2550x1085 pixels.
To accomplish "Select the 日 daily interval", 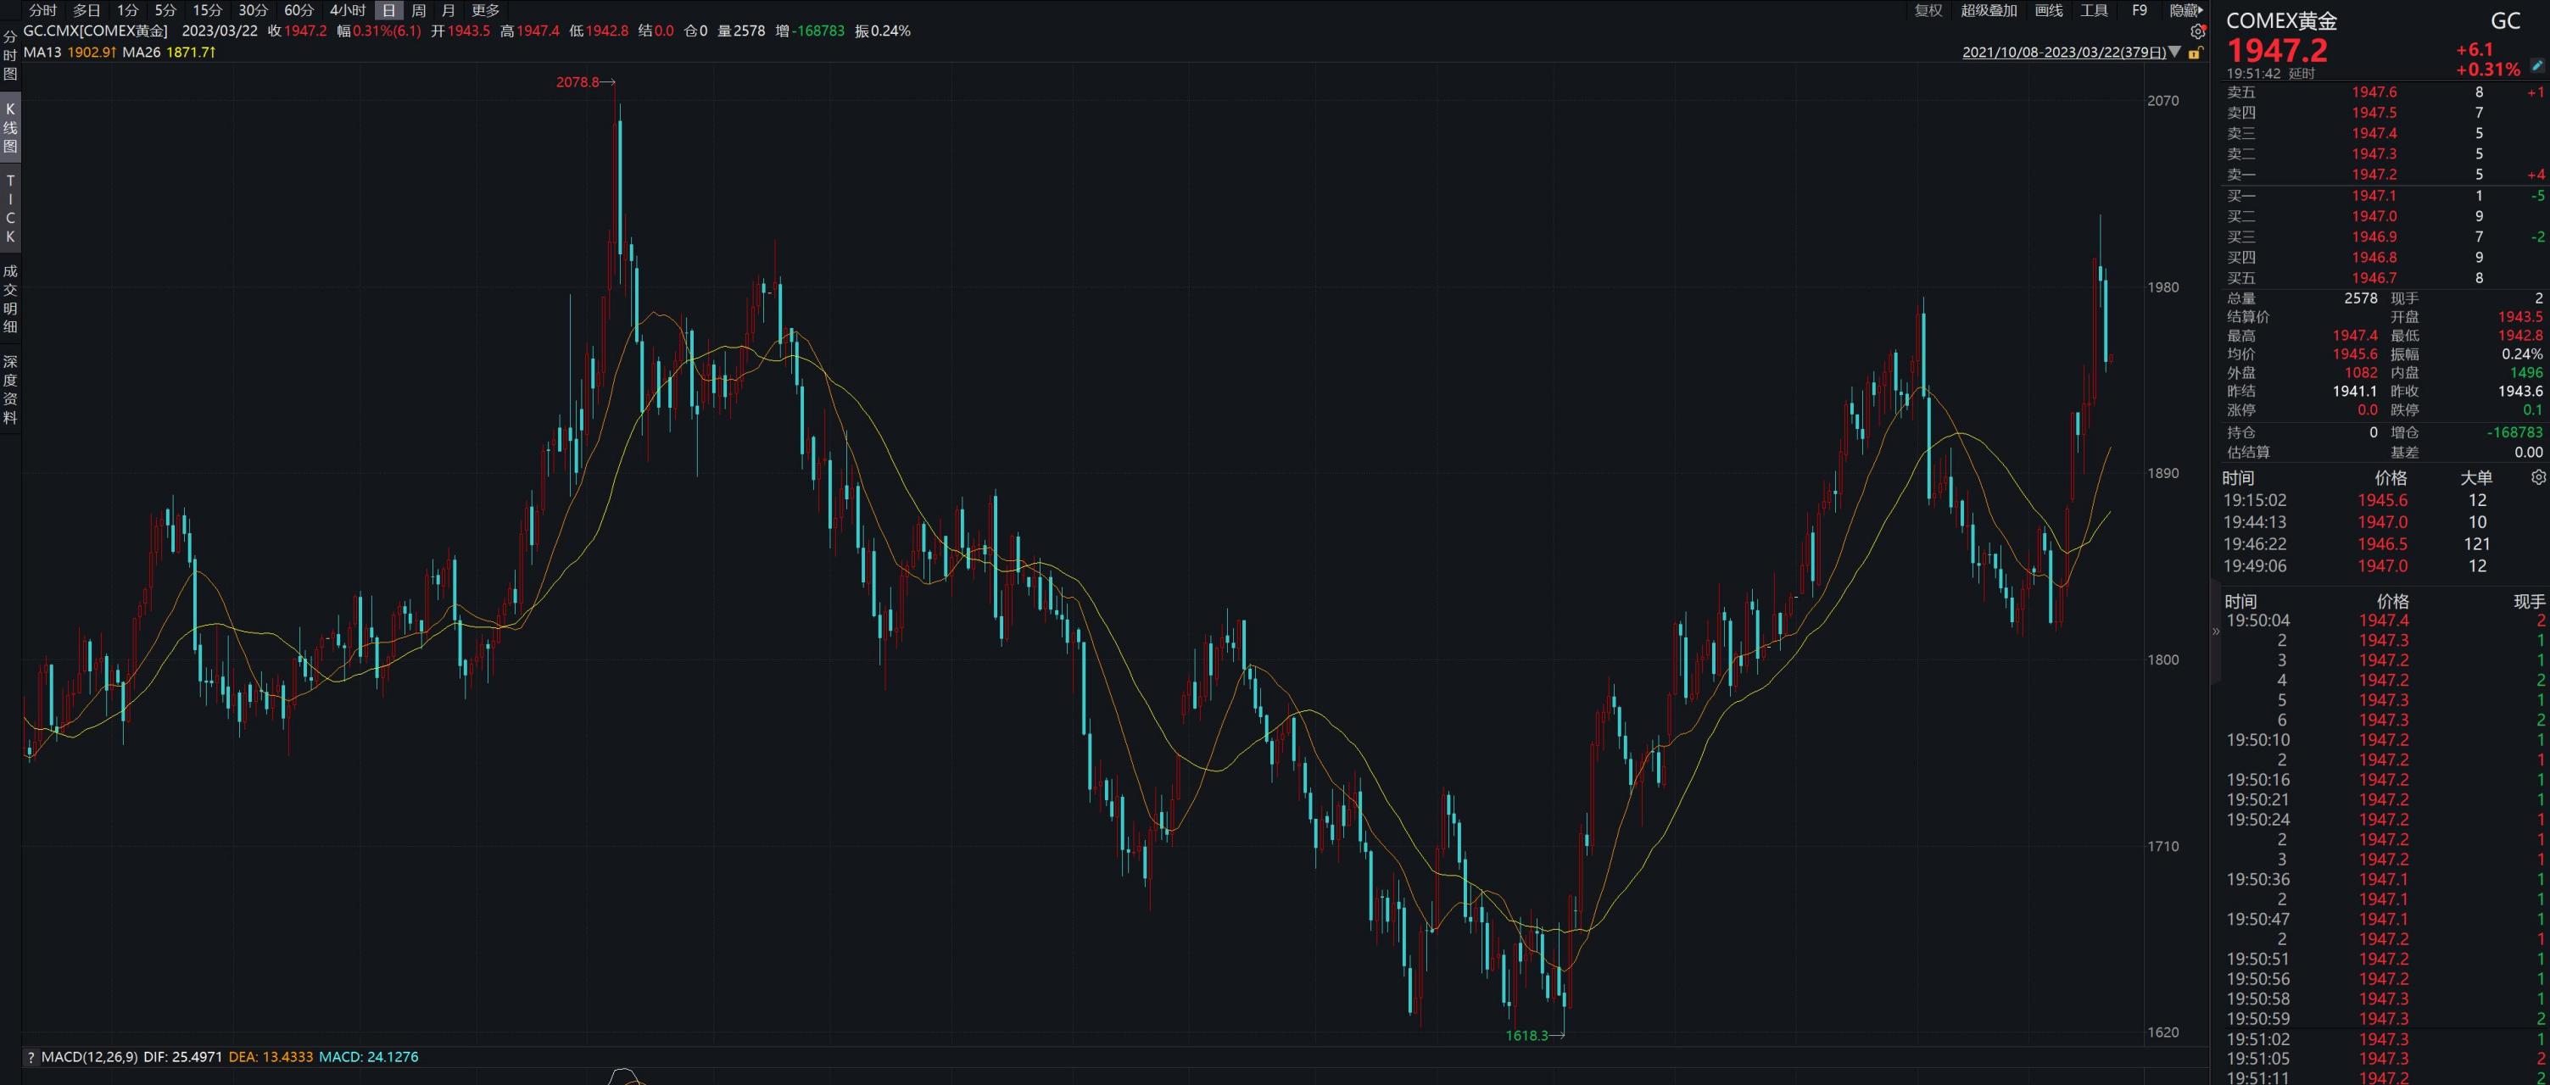I will 389,11.
